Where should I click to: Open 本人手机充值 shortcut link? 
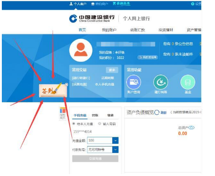point(105,84)
